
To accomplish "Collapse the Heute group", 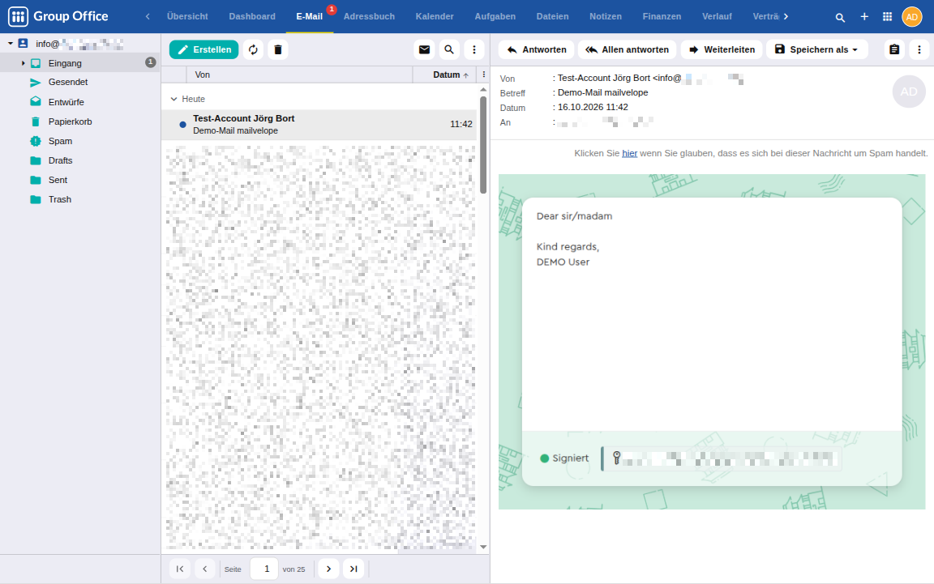I will [174, 99].
